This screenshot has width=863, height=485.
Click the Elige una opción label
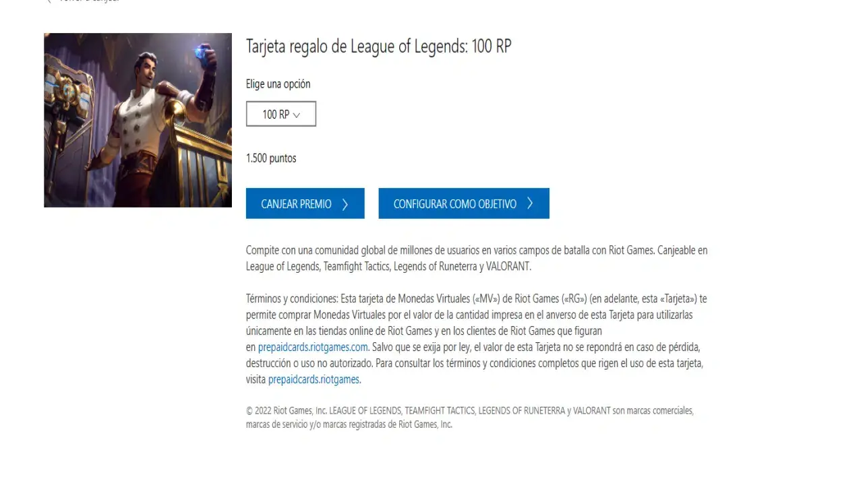[278, 84]
